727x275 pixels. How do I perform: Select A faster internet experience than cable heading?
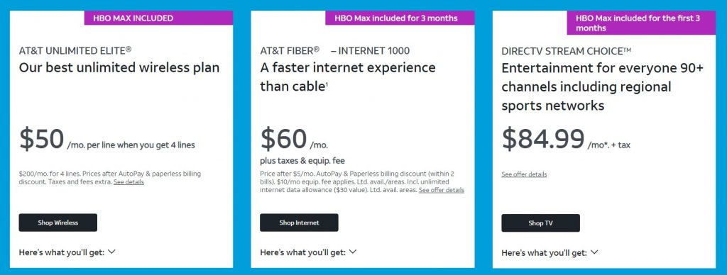(348, 77)
